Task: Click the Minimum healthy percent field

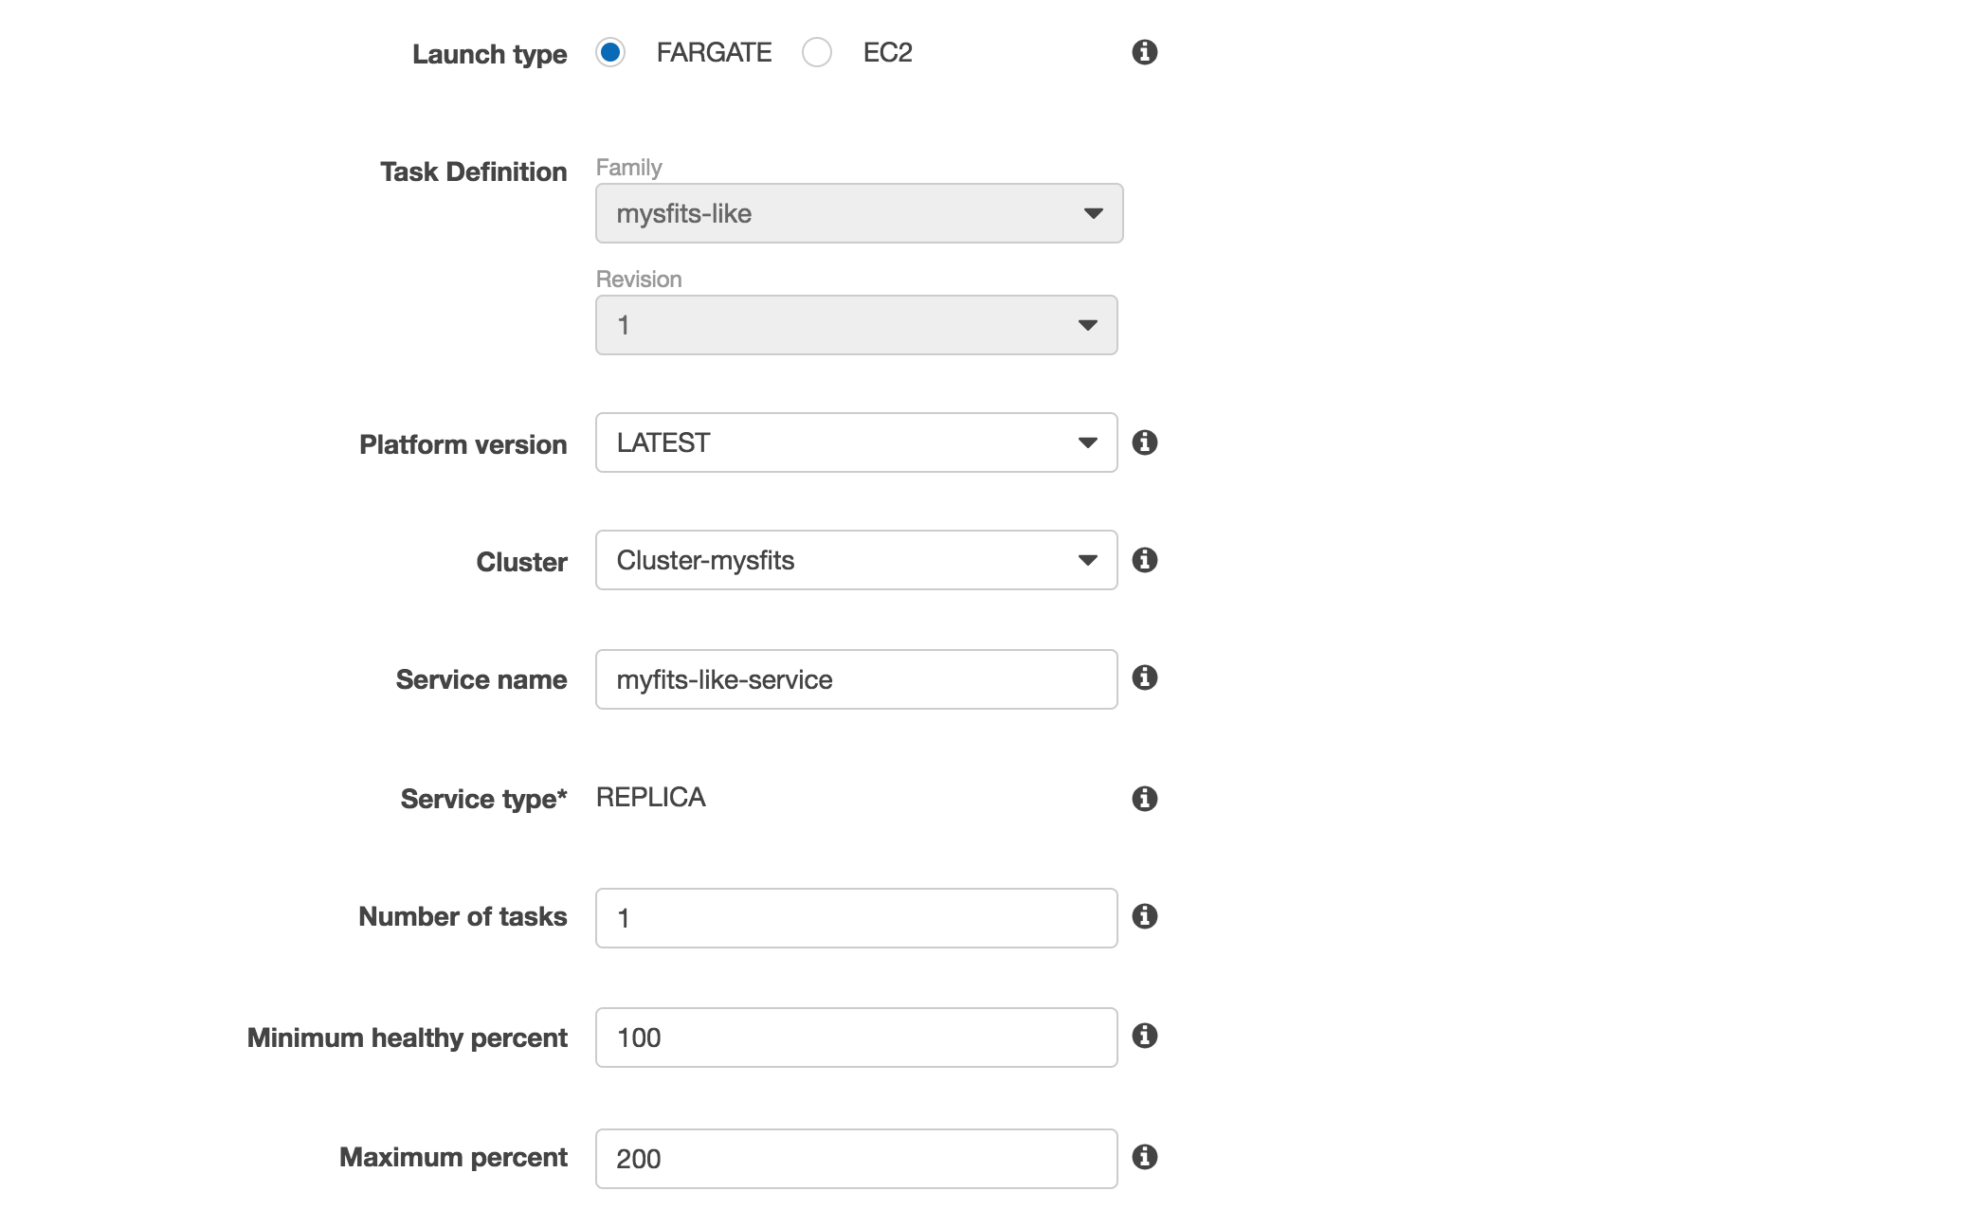Action: 857,1038
